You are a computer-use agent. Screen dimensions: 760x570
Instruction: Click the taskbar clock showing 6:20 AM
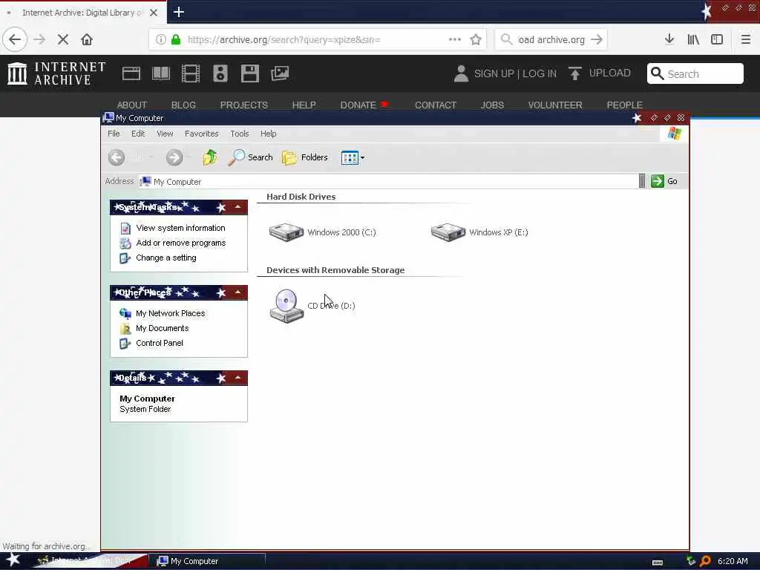click(733, 561)
